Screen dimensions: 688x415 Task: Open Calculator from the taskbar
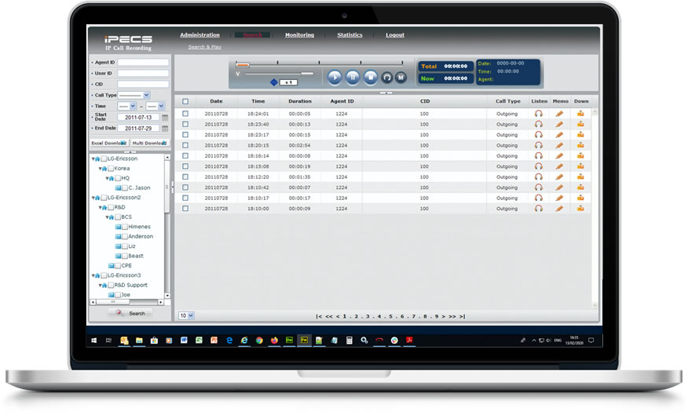[x=349, y=340]
